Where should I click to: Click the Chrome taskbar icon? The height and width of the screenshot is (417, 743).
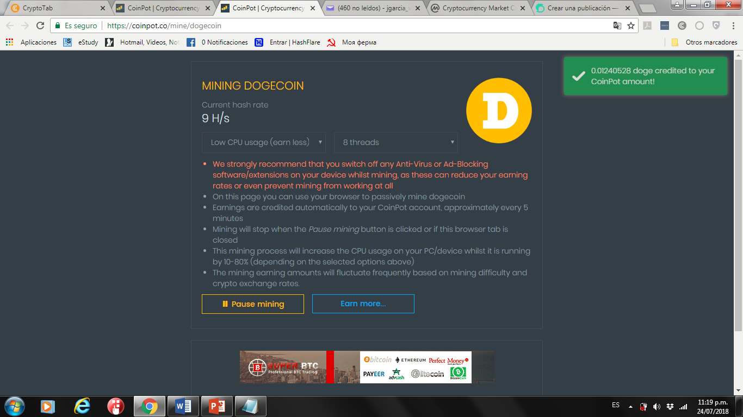coord(150,406)
